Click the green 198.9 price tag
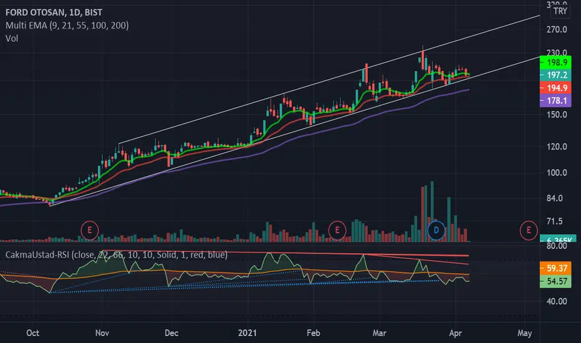Image resolution: width=581 pixels, height=343 pixels. point(555,62)
